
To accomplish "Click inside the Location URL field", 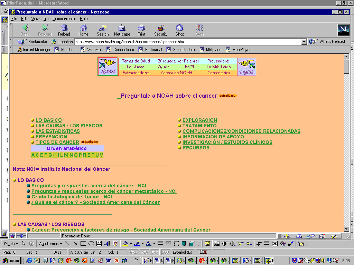I will (x=187, y=42).
